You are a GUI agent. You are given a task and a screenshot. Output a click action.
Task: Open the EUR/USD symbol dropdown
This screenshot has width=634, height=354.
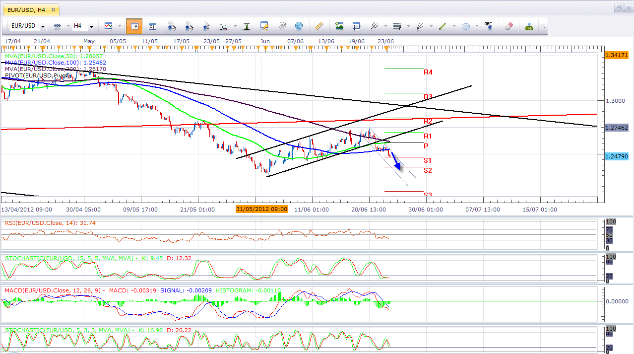click(x=43, y=26)
